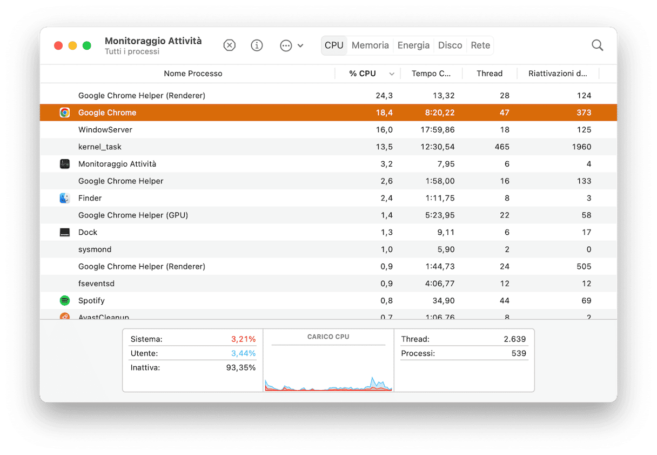The width and height of the screenshot is (657, 455).
Task: Sort by Riattivazioni d... column header
Action: tap(558, 74)
